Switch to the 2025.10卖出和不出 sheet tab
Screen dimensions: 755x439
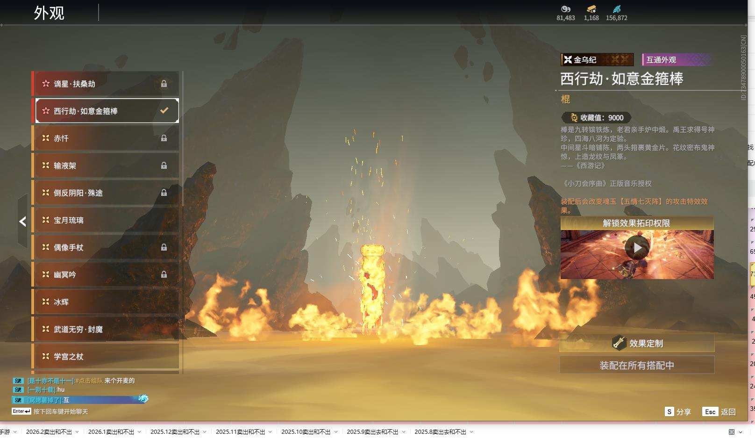[306, 432]
